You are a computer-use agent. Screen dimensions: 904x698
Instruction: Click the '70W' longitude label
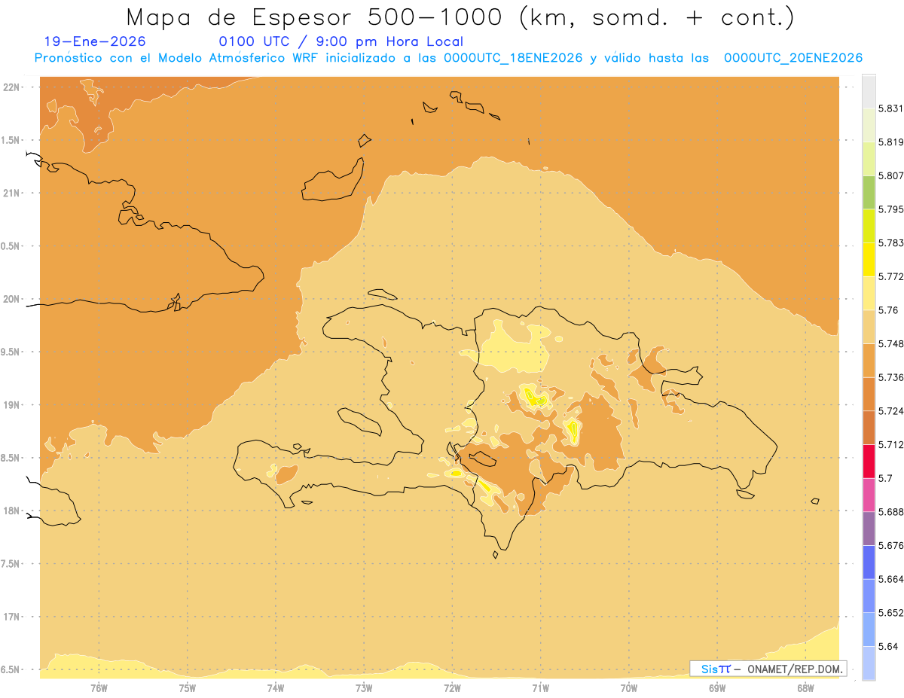(x=629, y=687)
